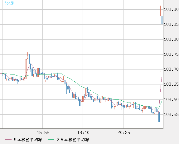The height and width of the screenshot is (144, 179).
Task: Click the 25本移動平均線 legend text
Action: (73, 140)
